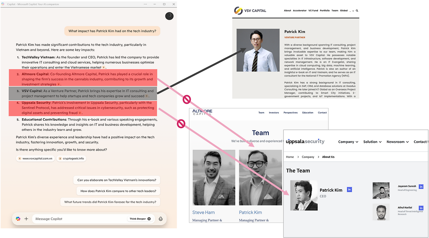
Task: Expand the VSV Capital language dropdown chevron
Action: (x=353, y=11)
